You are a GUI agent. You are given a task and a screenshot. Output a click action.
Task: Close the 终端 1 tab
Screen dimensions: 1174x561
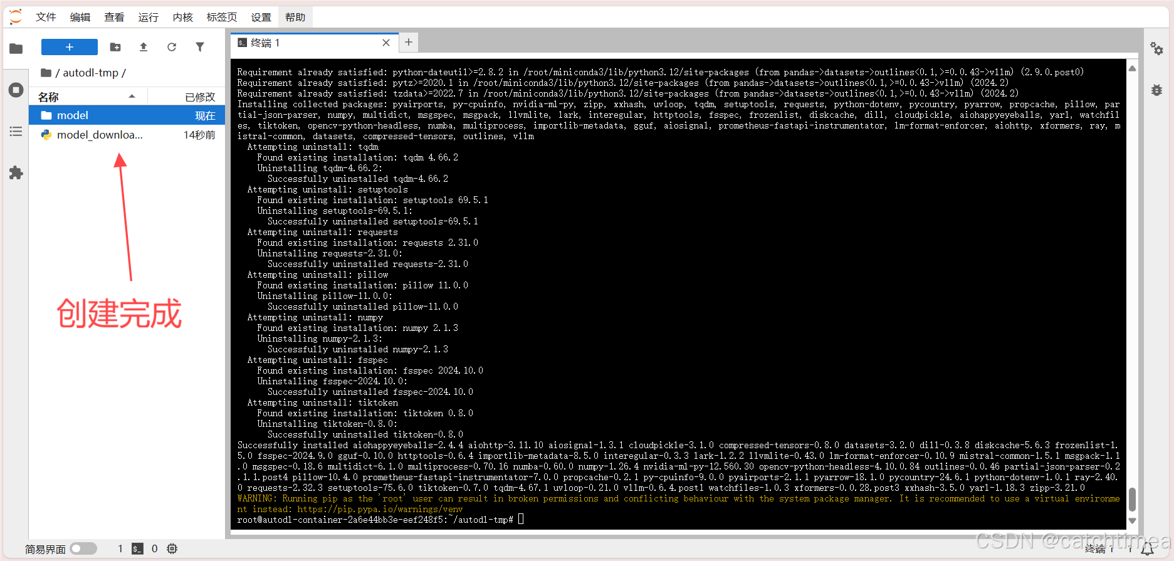coord(386,43)
